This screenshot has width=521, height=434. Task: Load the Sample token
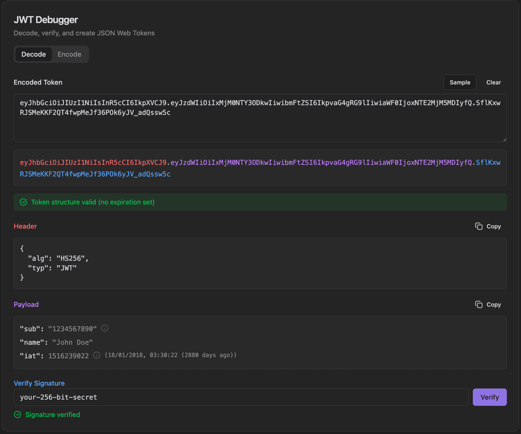click(x=460, y=82)
